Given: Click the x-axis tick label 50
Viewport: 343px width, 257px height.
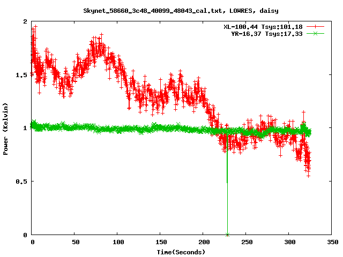Looking at the screenshot, I should coord(76,242).
